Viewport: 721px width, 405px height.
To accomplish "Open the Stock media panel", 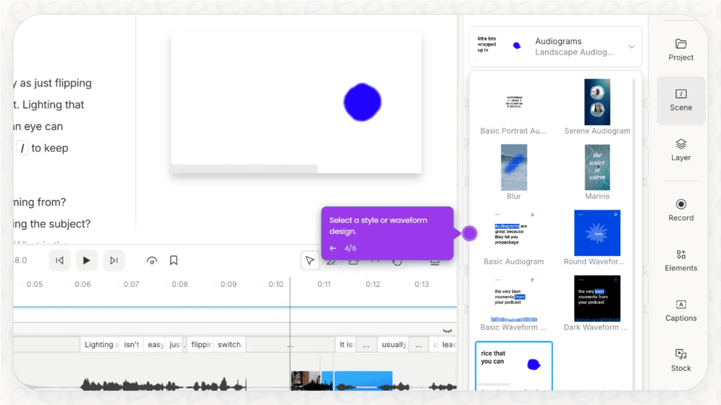I will (x=680, y=360).
